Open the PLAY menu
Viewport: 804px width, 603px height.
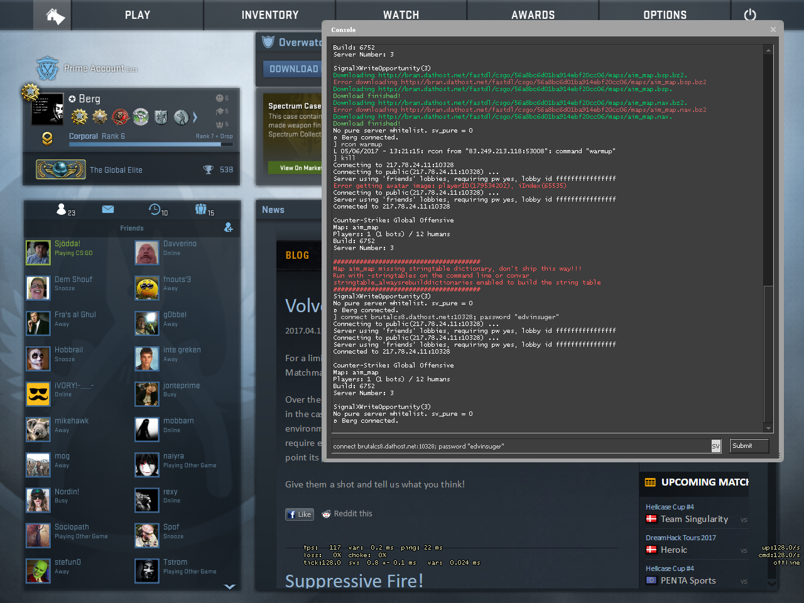pos(137,15)
